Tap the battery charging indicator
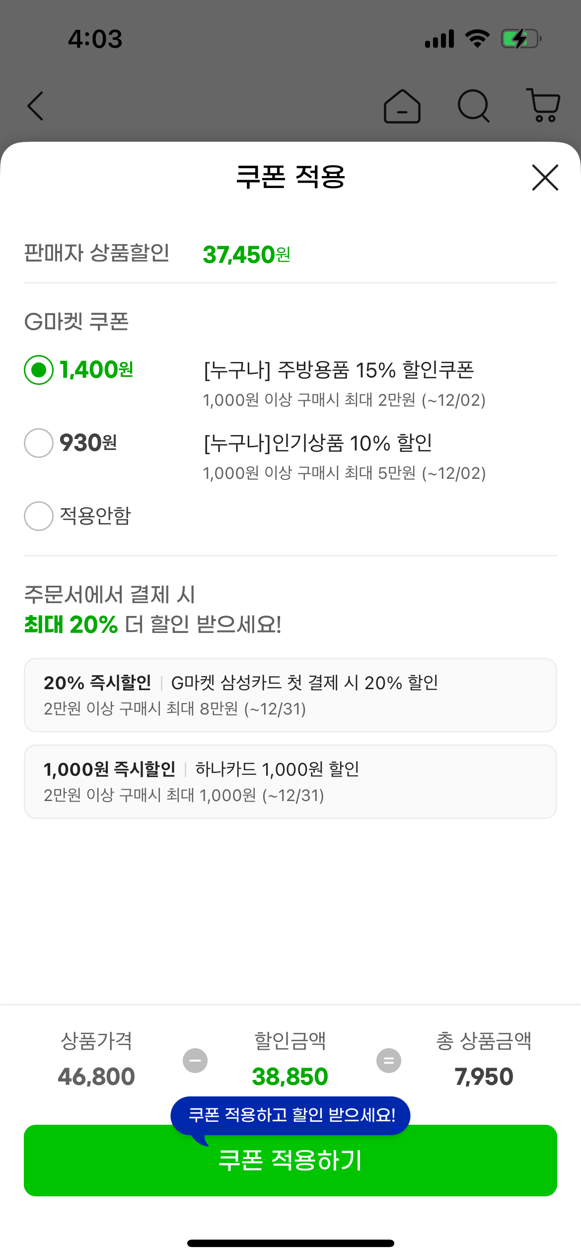 pyautogui.click(x=521, y=39)
